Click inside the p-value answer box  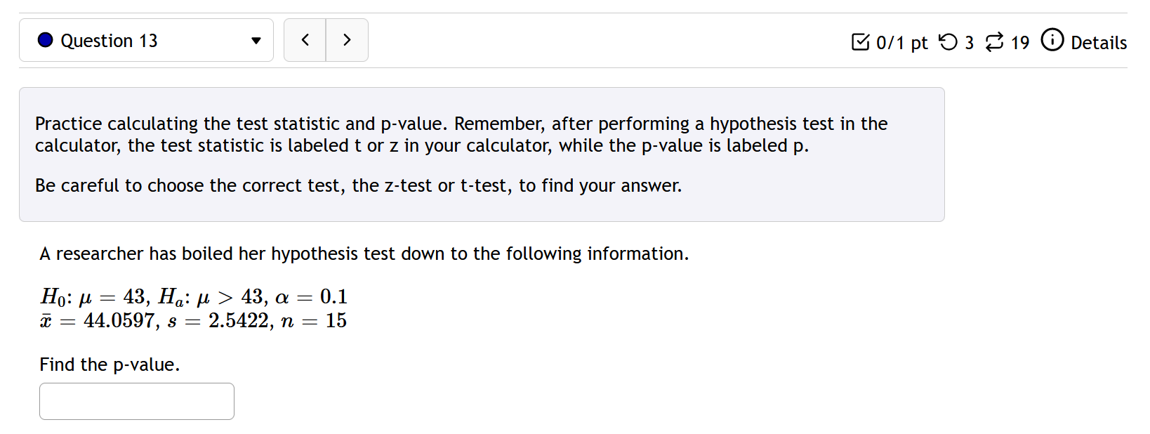coord(136,401)
